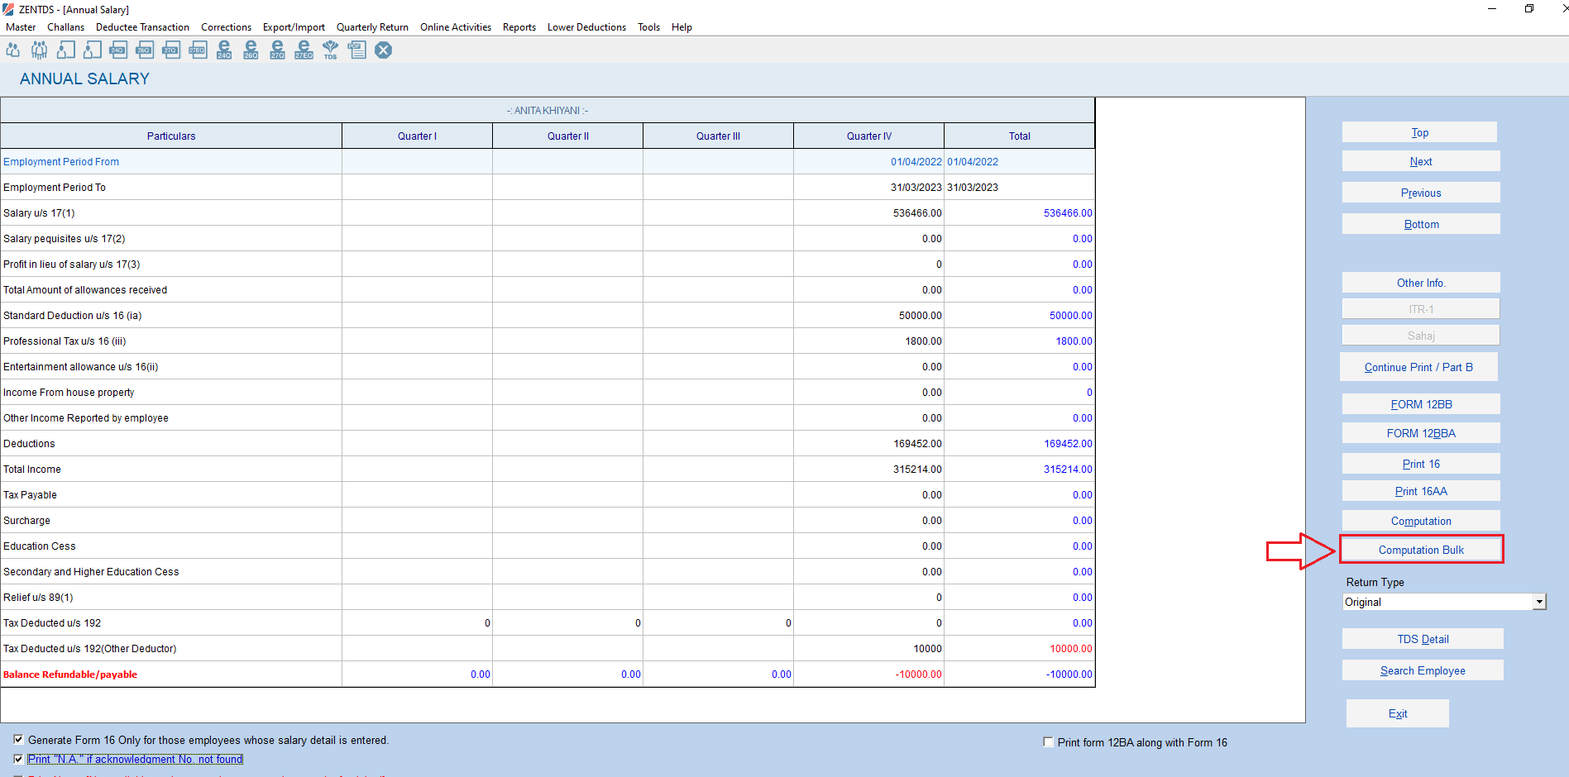Image resolution: width=1569 pixels, height=777 pixels.
Task: Open FORM 12BB
Action: (x=1420, y=404)
